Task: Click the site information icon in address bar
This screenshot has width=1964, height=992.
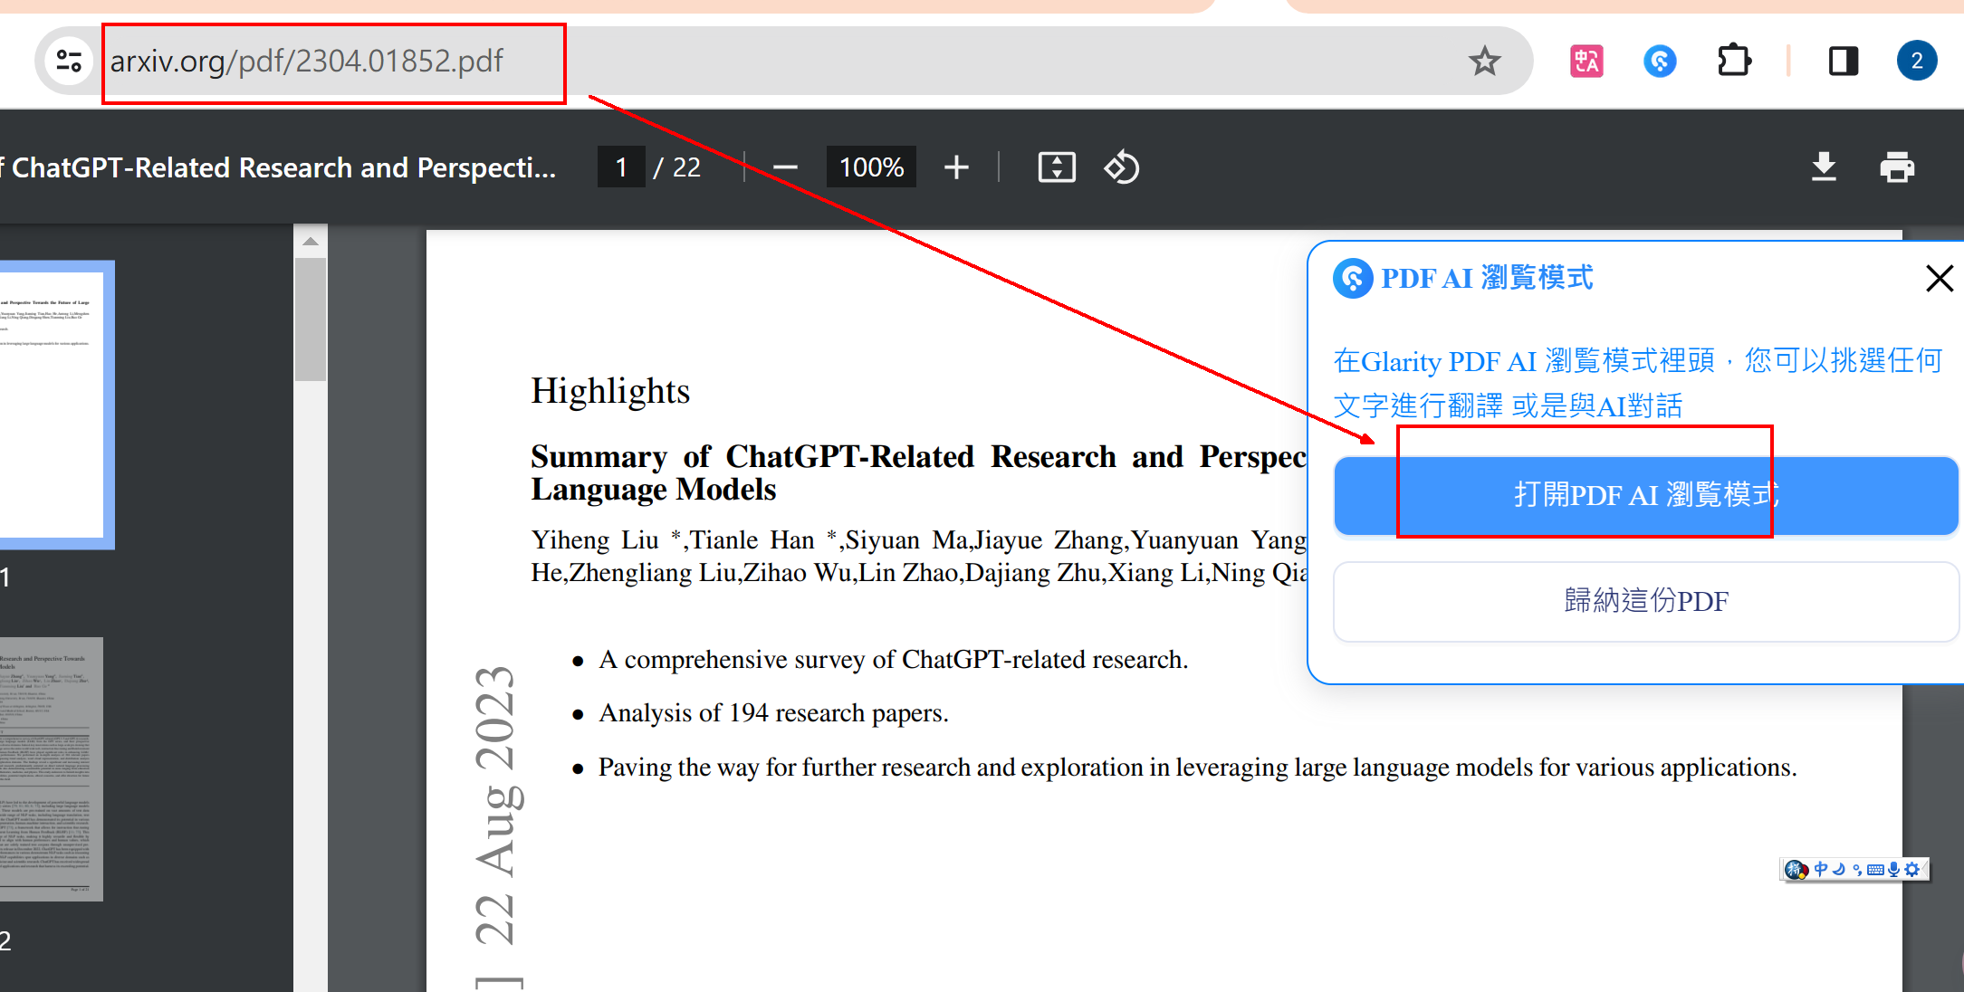Action: point(69,62)
